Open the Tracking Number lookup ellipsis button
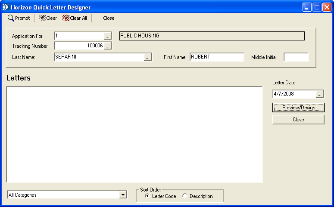The width and height of the screenshot is (334, 207). pyautogui.click(x=108, y=46)
